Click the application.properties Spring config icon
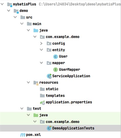The width and height of the screenshot is (121, 138). click(x=43, y=102)
